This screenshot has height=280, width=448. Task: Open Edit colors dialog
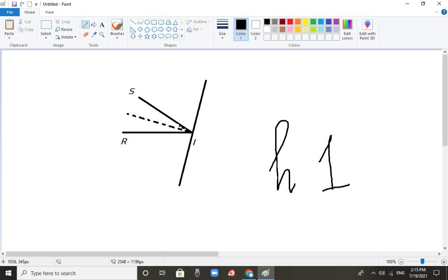tap(347, 29)
